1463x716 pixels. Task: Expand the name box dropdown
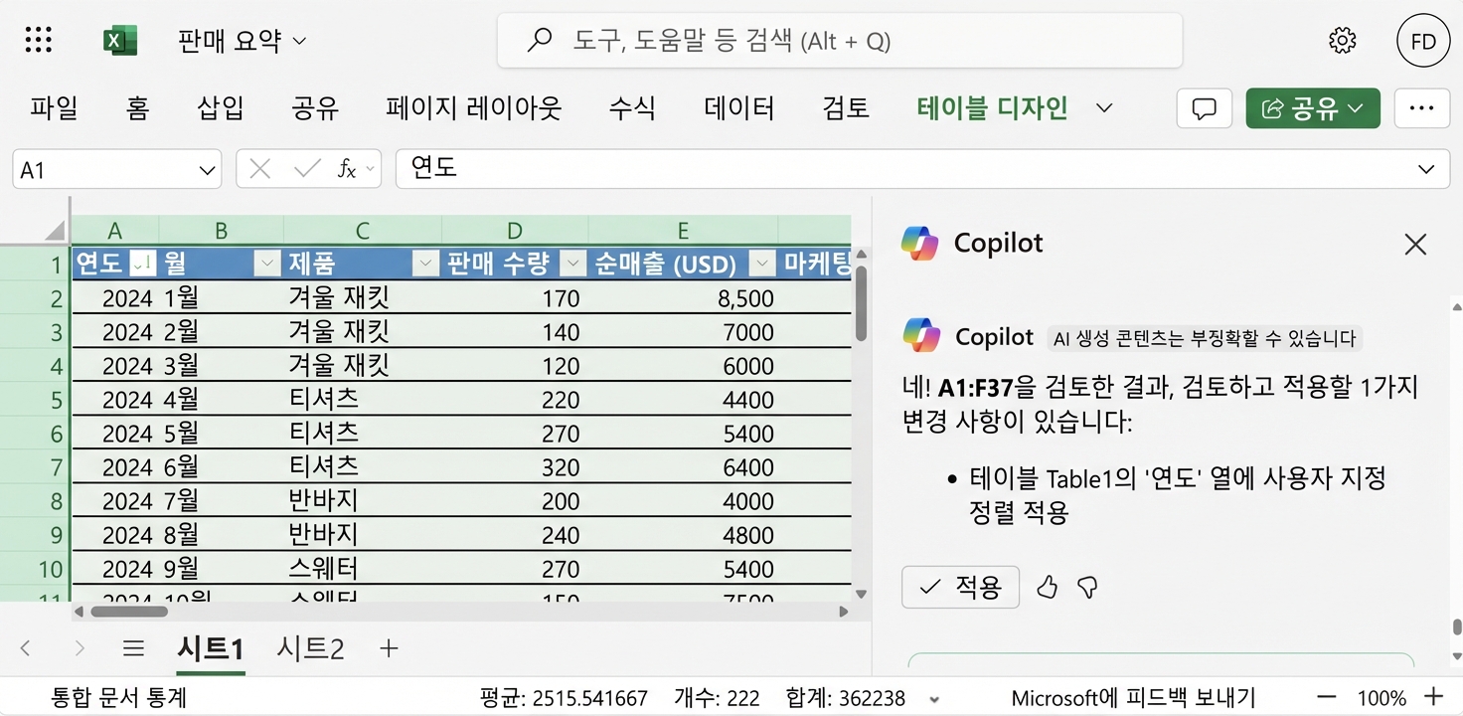coord(207,170)
